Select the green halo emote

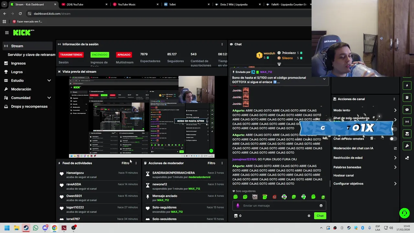pyautogui.click(x=265, y=197)
